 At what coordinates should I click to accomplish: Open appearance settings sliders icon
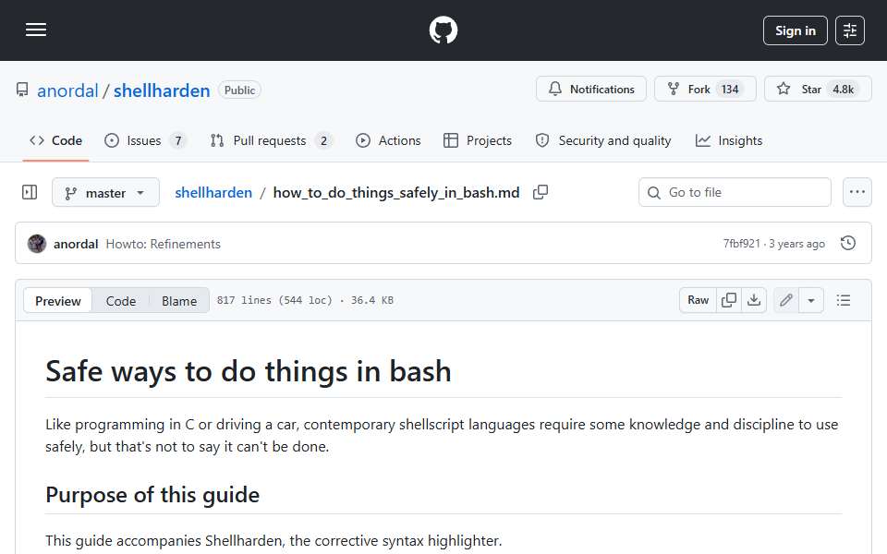pyautogui.click(x=850, y=30)
